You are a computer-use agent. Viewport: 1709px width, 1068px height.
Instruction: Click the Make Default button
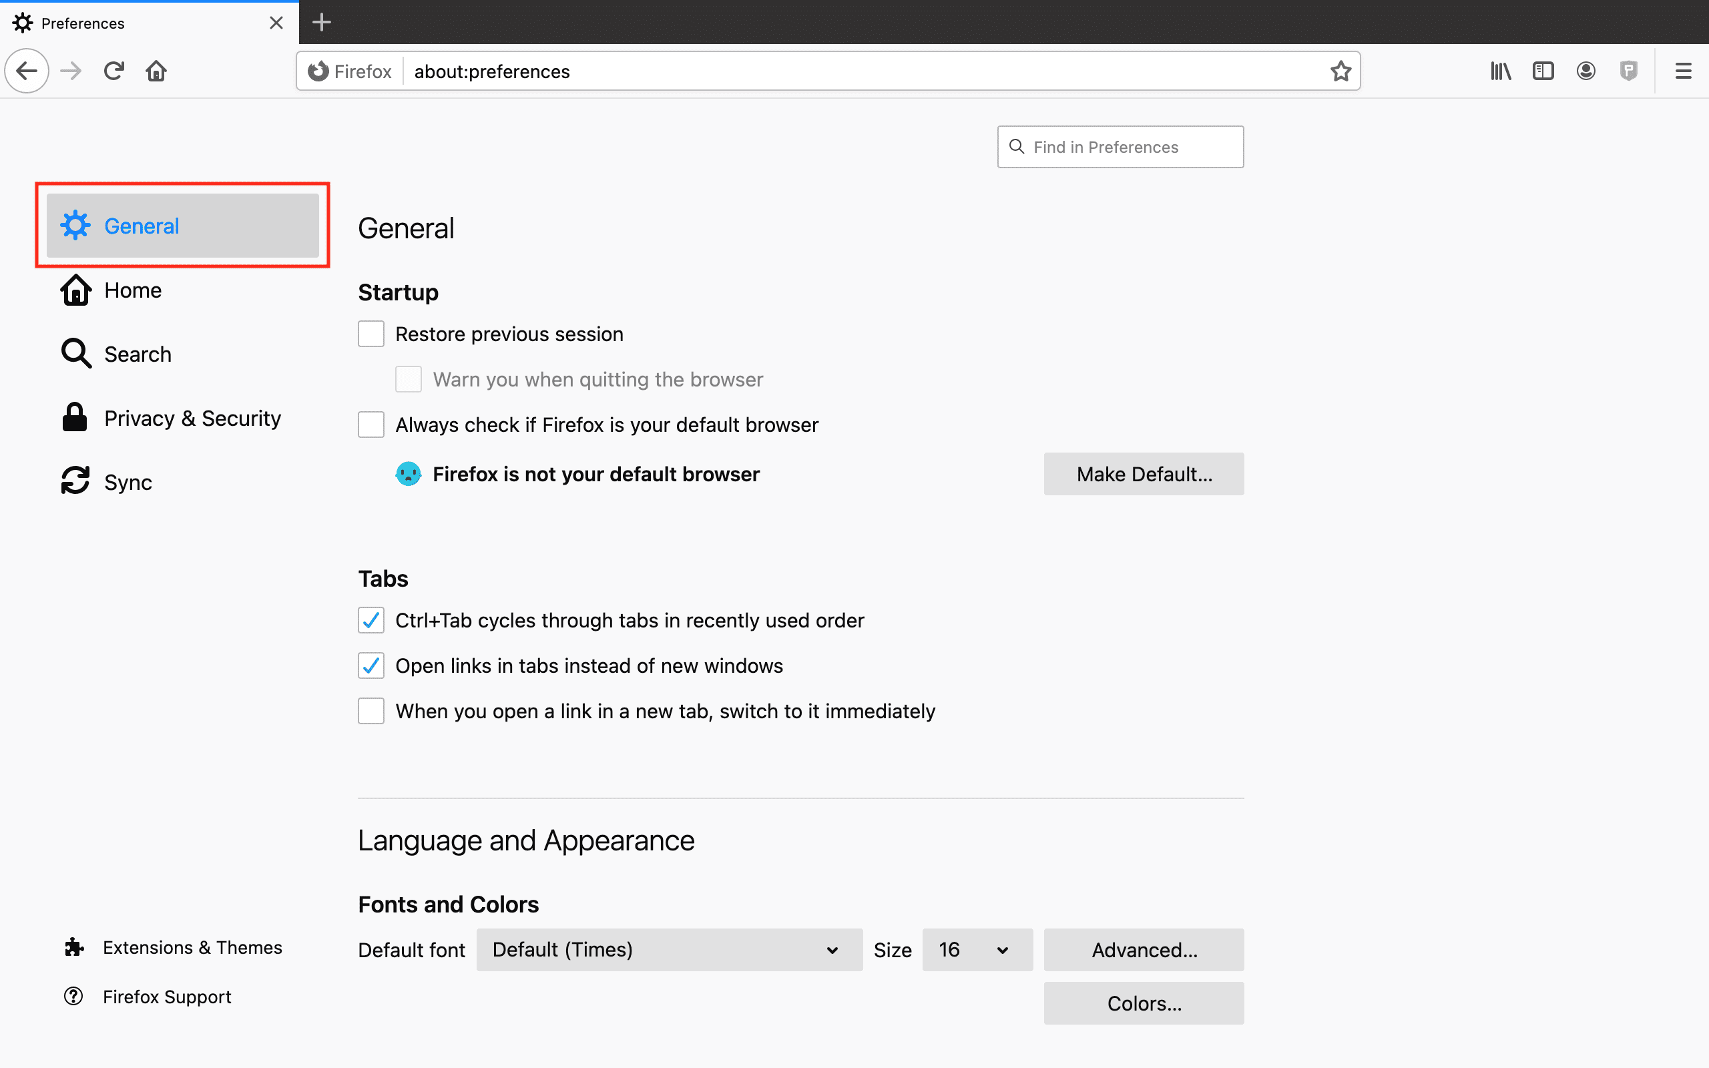(x=1144, y=474)
